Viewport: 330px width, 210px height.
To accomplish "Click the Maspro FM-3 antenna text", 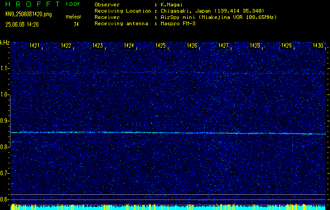I will (x=178, y=24).
